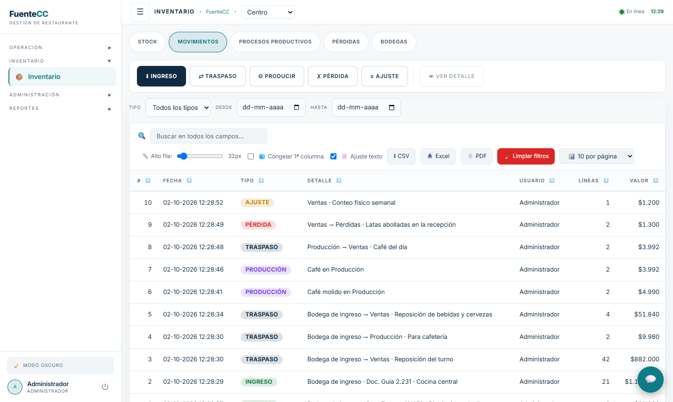Open filter on TIPO column
673x402 pixels.
click(x=261, y=180)
